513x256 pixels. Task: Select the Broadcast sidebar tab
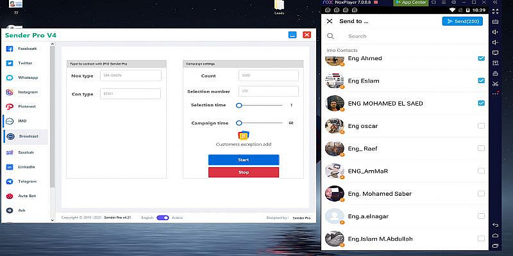(x=26, y=136)
